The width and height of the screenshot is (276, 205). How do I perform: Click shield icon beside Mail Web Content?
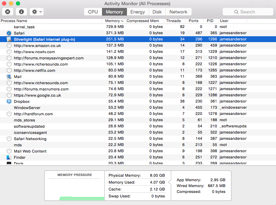[x=9, y=151]
